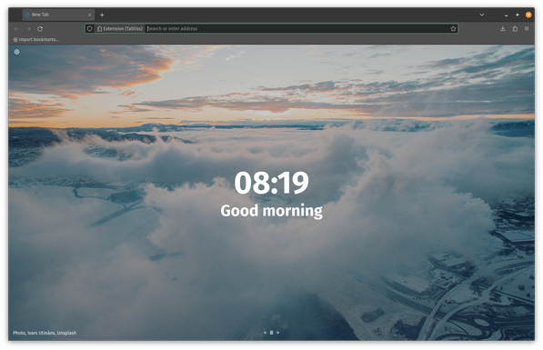
Task: Open the Firefox hamburger menu
Action: (x=527, y=29)
